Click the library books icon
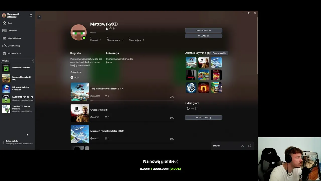The width and height of the screenshot is (321, 181). pyautogui.click(x=4, y=38)
